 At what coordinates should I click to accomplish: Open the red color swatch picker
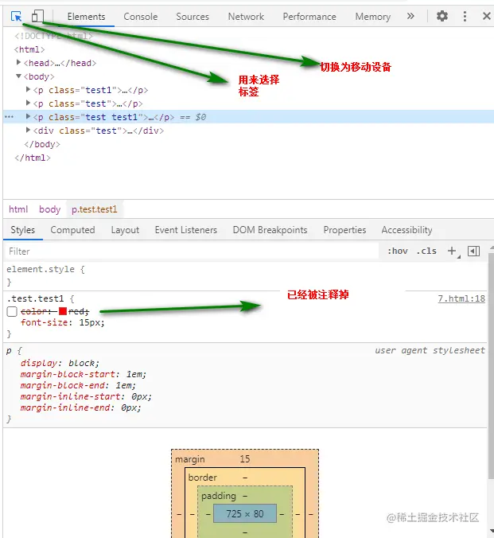pos(63,311)
